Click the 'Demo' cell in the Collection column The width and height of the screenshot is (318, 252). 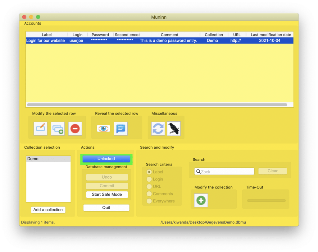[x=212, y=40]
